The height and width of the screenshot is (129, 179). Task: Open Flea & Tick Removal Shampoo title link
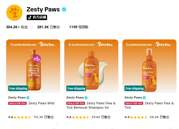(91, 105)
